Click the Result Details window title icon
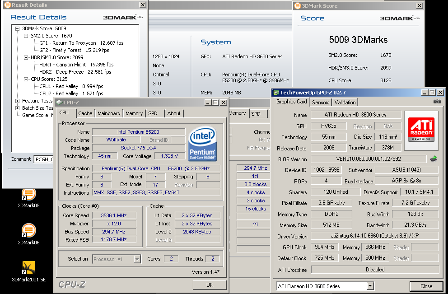The height and width of the screenshot is (294, 448). (x=7, y=5)
